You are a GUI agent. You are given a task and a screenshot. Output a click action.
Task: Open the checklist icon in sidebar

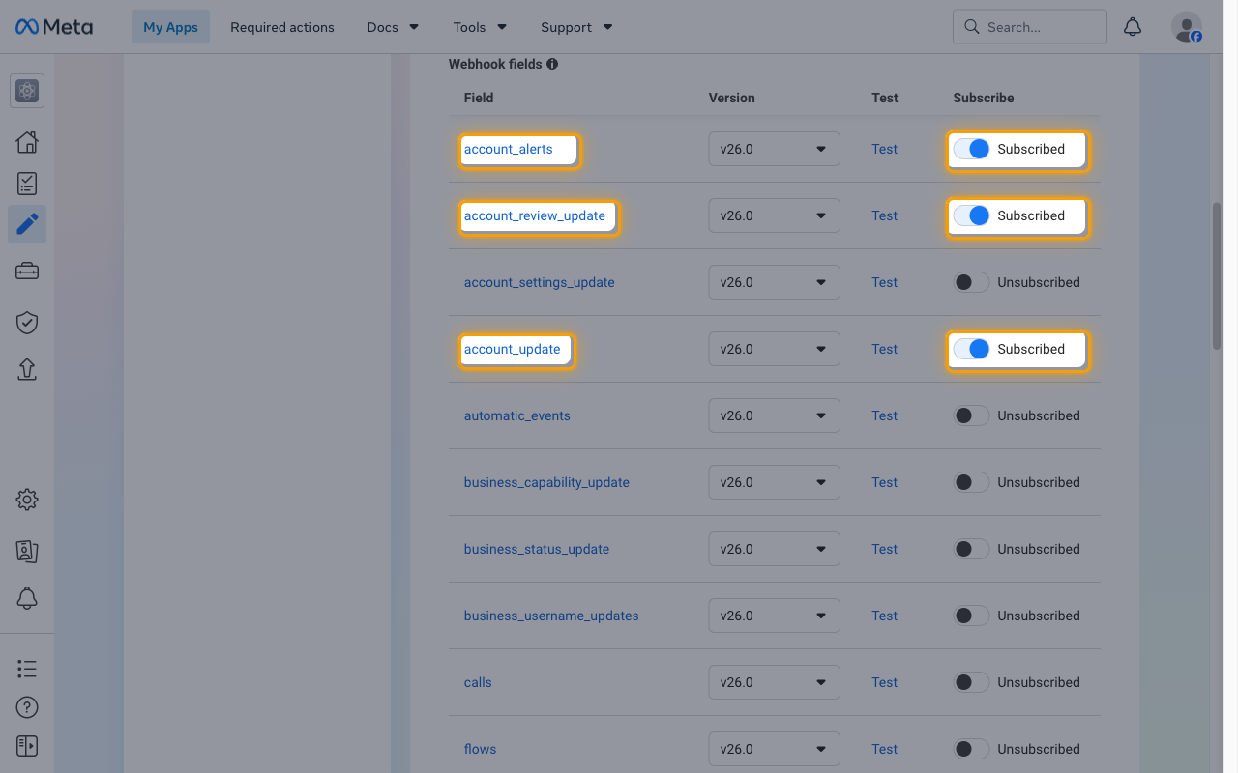click(27, 184)
